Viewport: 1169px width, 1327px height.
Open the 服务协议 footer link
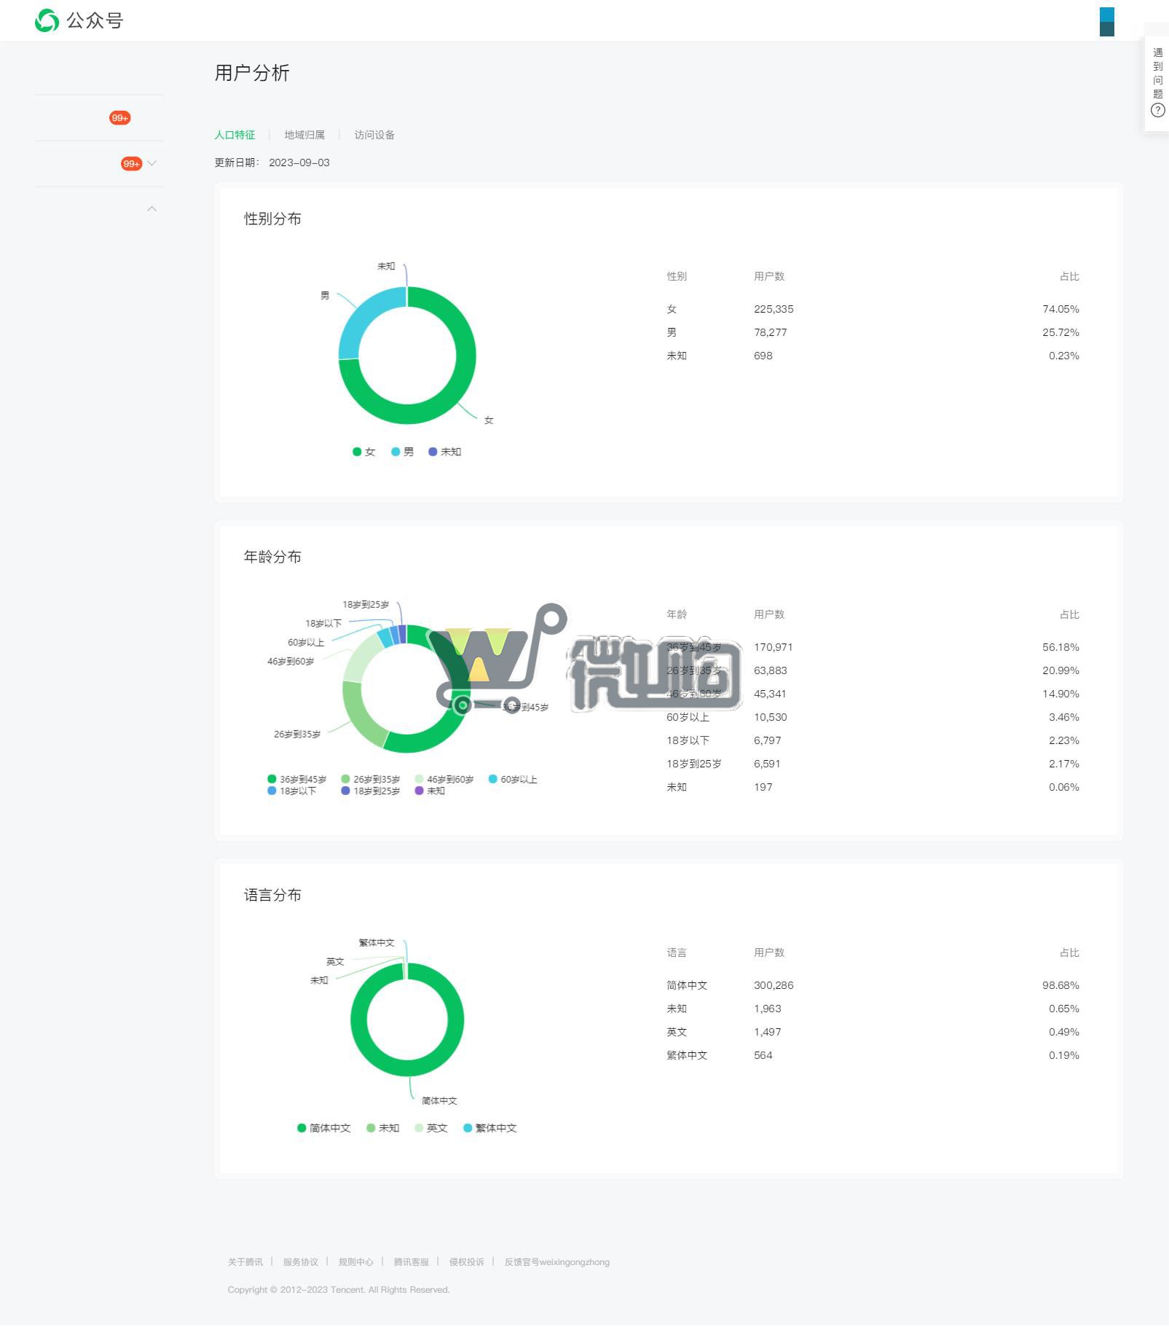[301, 1262]
